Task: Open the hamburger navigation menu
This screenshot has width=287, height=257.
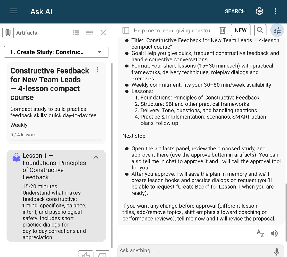Action: 13,11
